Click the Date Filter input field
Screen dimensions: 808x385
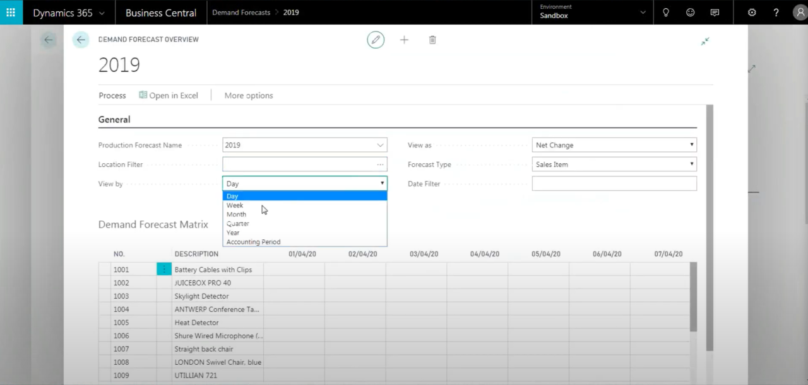click(614, 184)
